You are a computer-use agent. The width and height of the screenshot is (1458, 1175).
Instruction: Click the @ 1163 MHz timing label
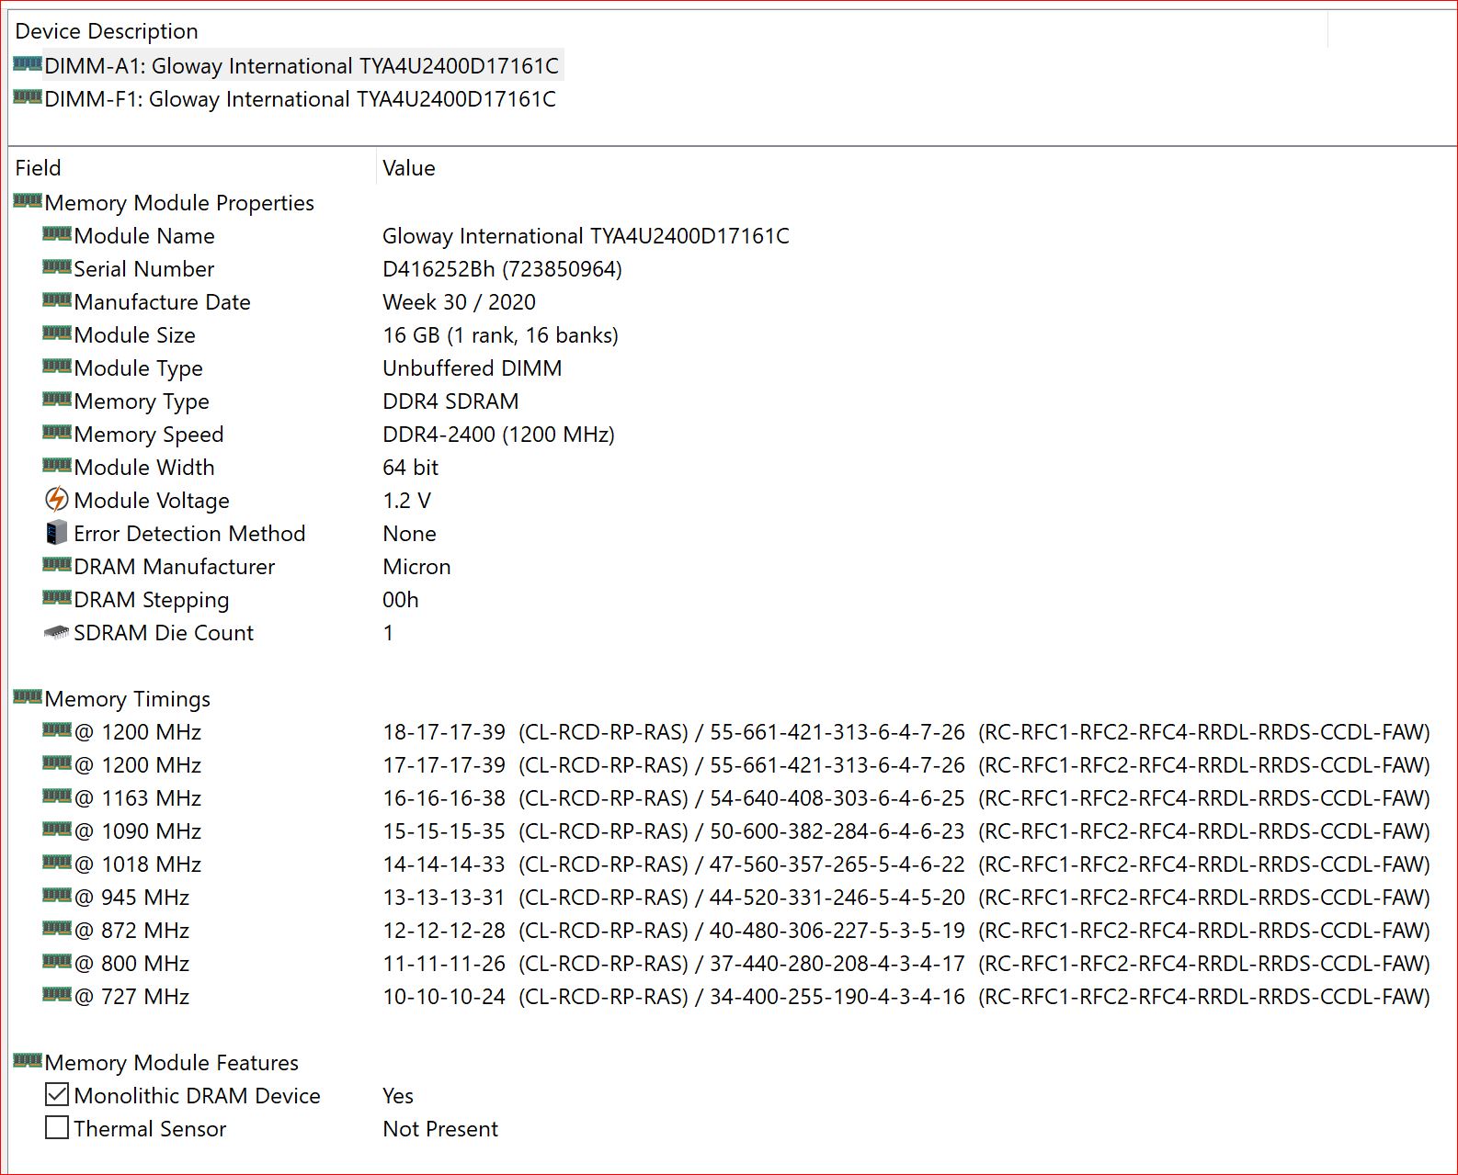coord(138,798)
